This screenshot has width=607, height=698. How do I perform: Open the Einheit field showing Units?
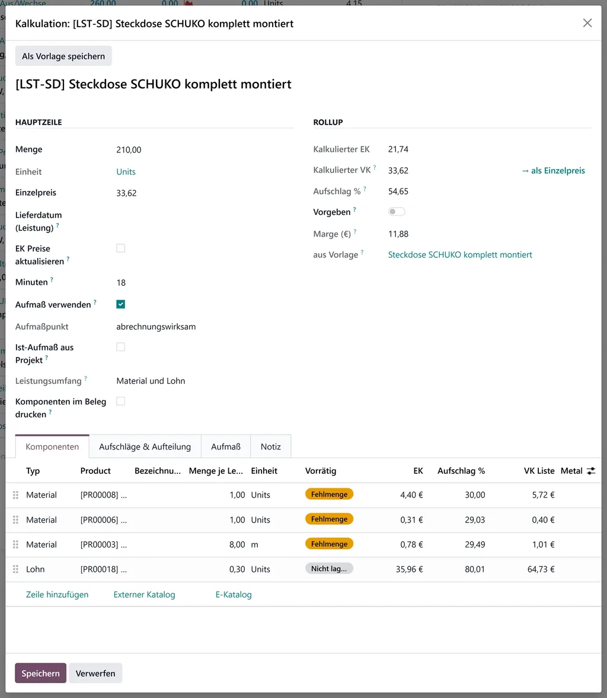[126, 172]
